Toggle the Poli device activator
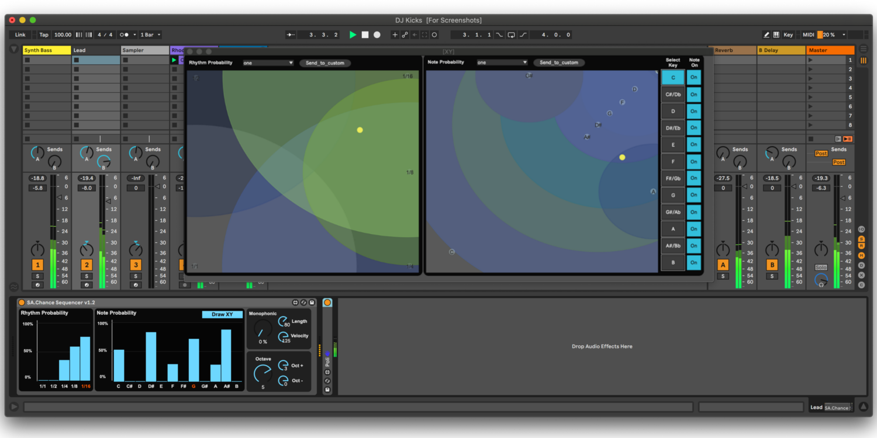Image resolution: width=877 pixels, height=438 pixels. click(327, 303)
